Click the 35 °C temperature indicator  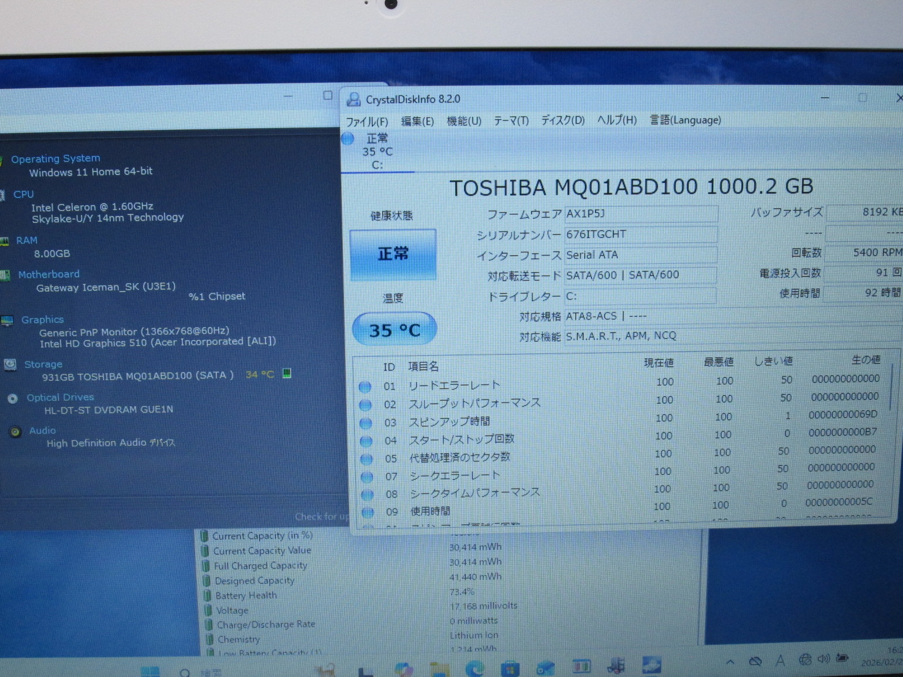pyautogui.click(x=394, y=329)
